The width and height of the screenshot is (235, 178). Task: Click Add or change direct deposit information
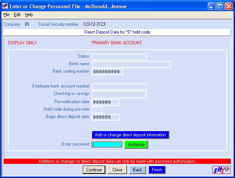point(130,135)
